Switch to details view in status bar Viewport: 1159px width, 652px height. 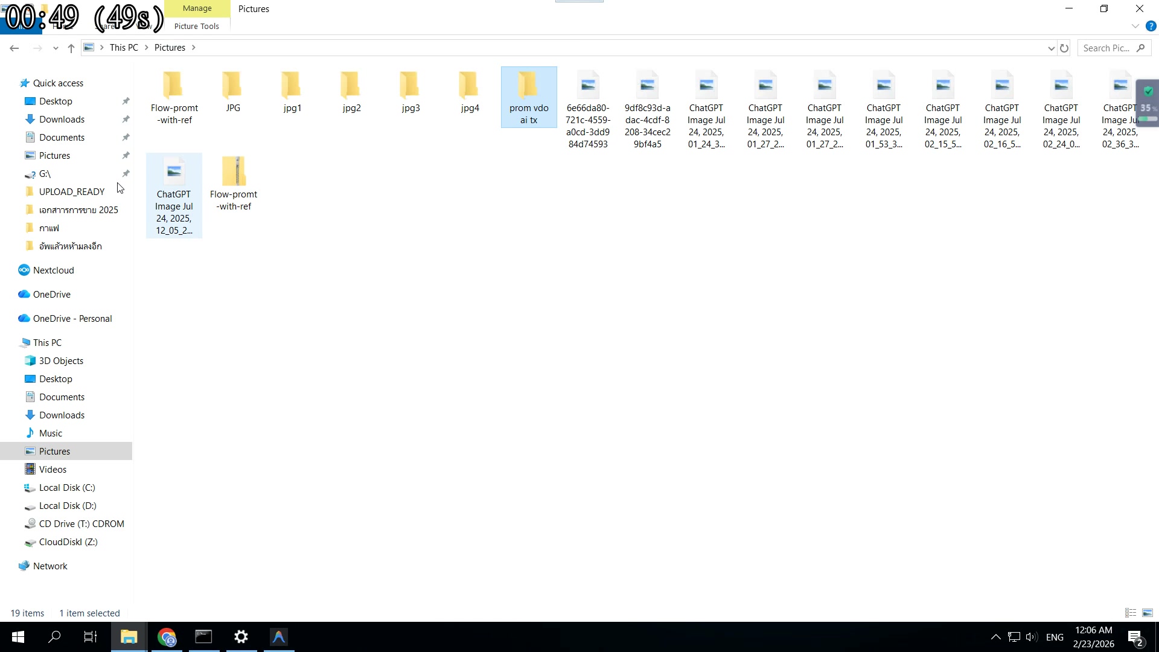click(x=1129, y=612)
